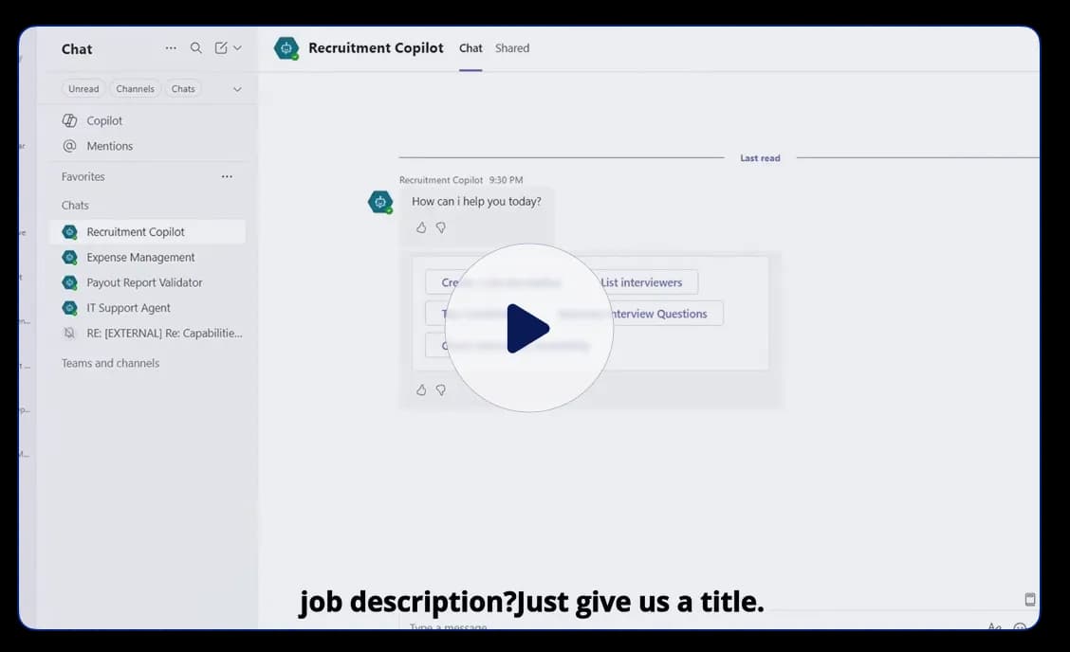1070x652 pixels.
Task: Expand the new chat dropdown chevron
Action: pyautogui.click(x=237, y=47)
